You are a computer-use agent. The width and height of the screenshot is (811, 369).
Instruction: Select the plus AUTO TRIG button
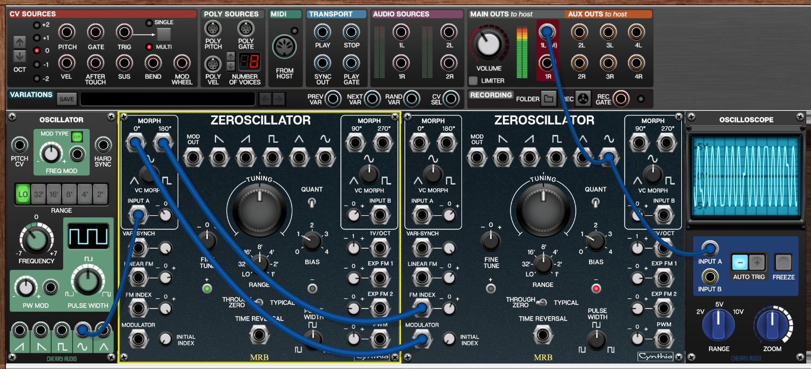tap(758, 263)
